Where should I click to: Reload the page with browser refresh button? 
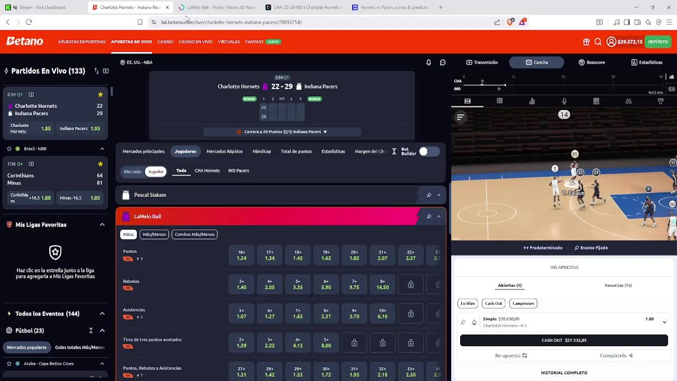(x=29, y=22)
